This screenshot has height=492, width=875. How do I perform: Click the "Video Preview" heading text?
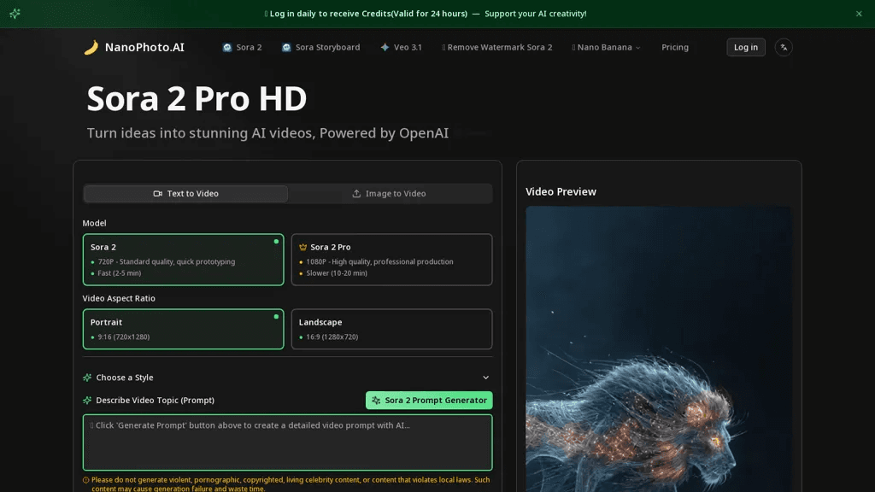pyautogui.click(x=561, y=192)
